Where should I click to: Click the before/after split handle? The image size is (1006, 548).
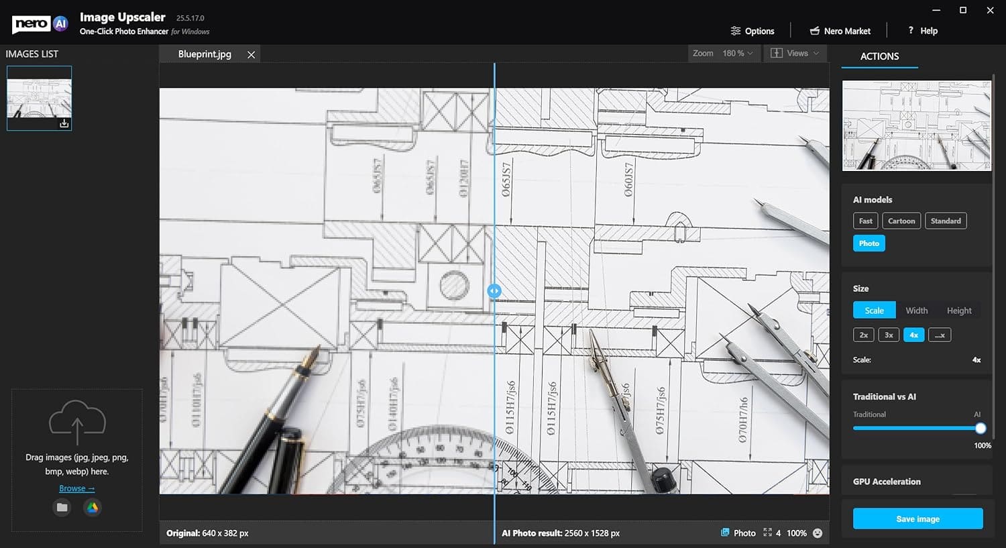[494, 291]
